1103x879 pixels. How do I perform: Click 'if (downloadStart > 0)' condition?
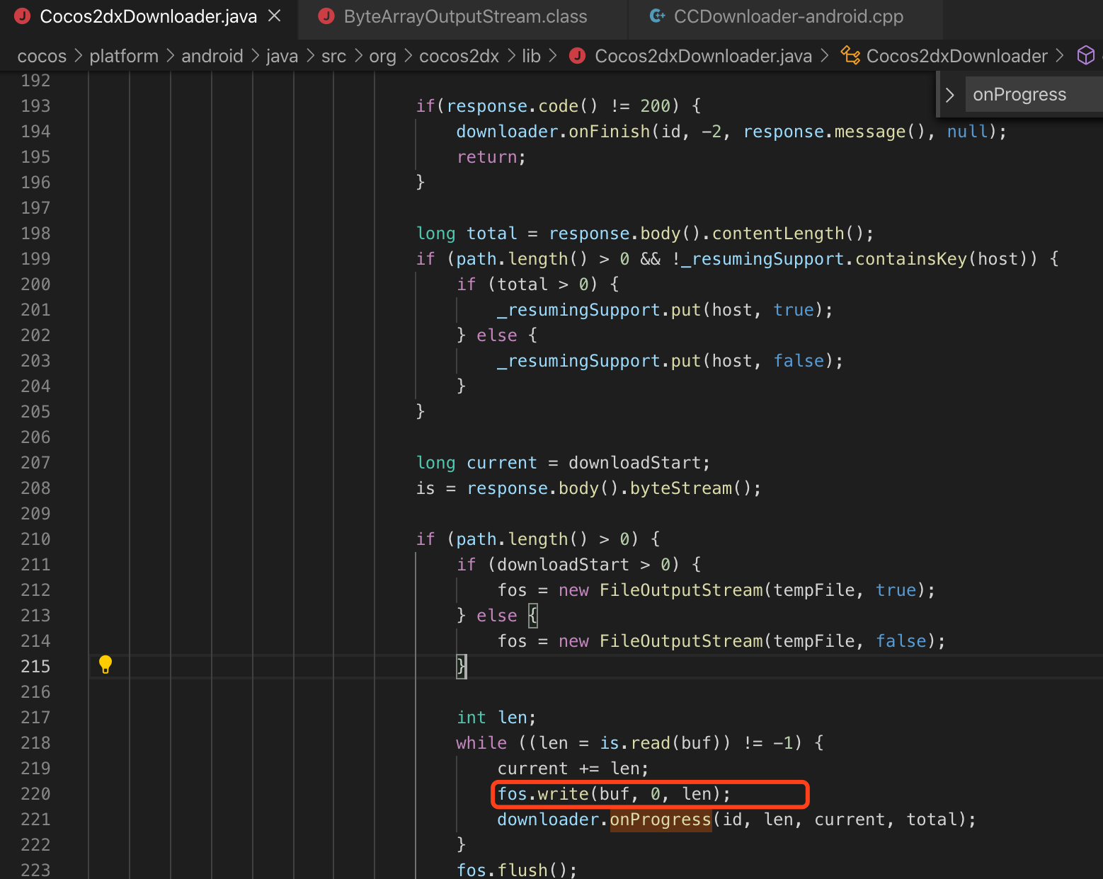(578, 565)
